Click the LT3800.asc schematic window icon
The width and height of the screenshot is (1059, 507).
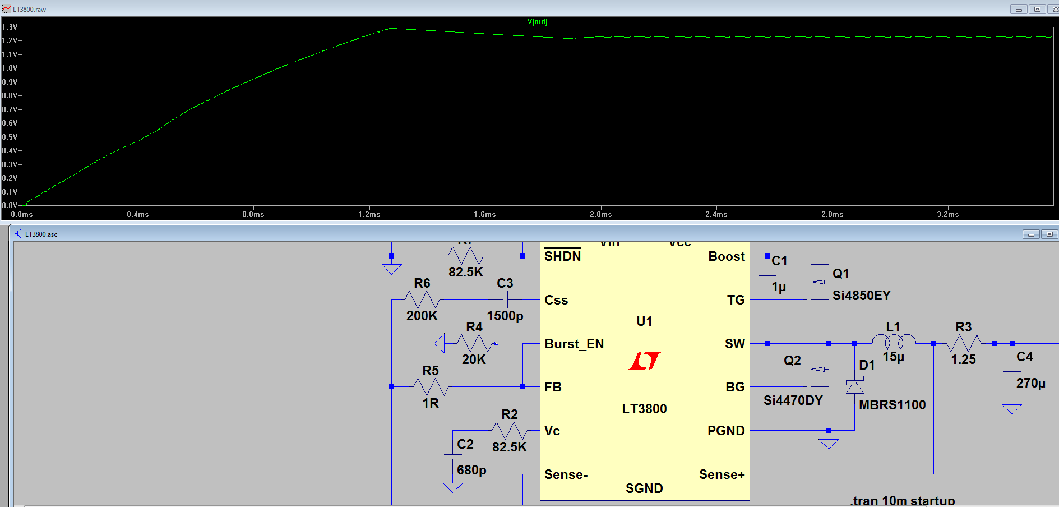[x=18, y=234]
